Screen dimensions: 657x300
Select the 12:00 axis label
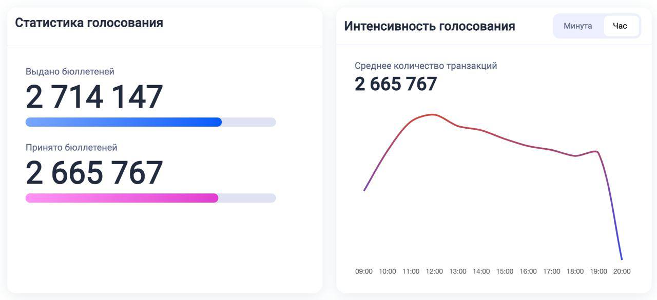coord(434,271)
